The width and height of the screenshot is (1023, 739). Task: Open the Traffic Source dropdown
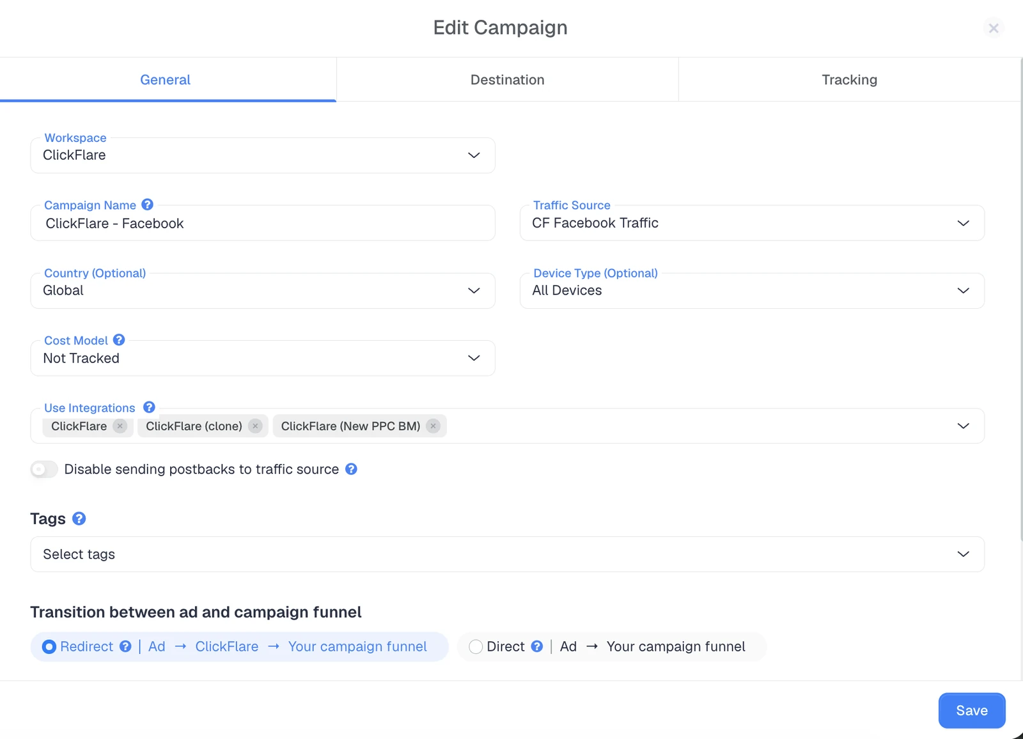(x=752, y=223)
